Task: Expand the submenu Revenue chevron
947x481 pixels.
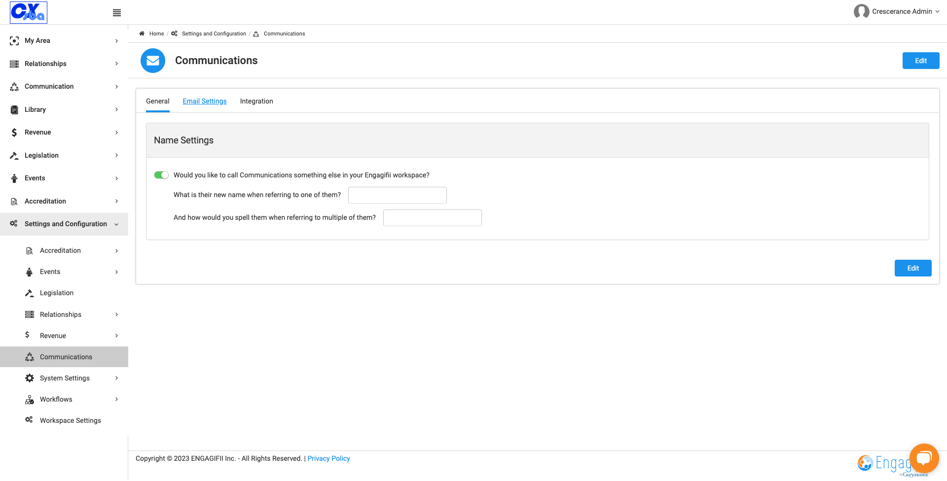Action: click(117, 336)
